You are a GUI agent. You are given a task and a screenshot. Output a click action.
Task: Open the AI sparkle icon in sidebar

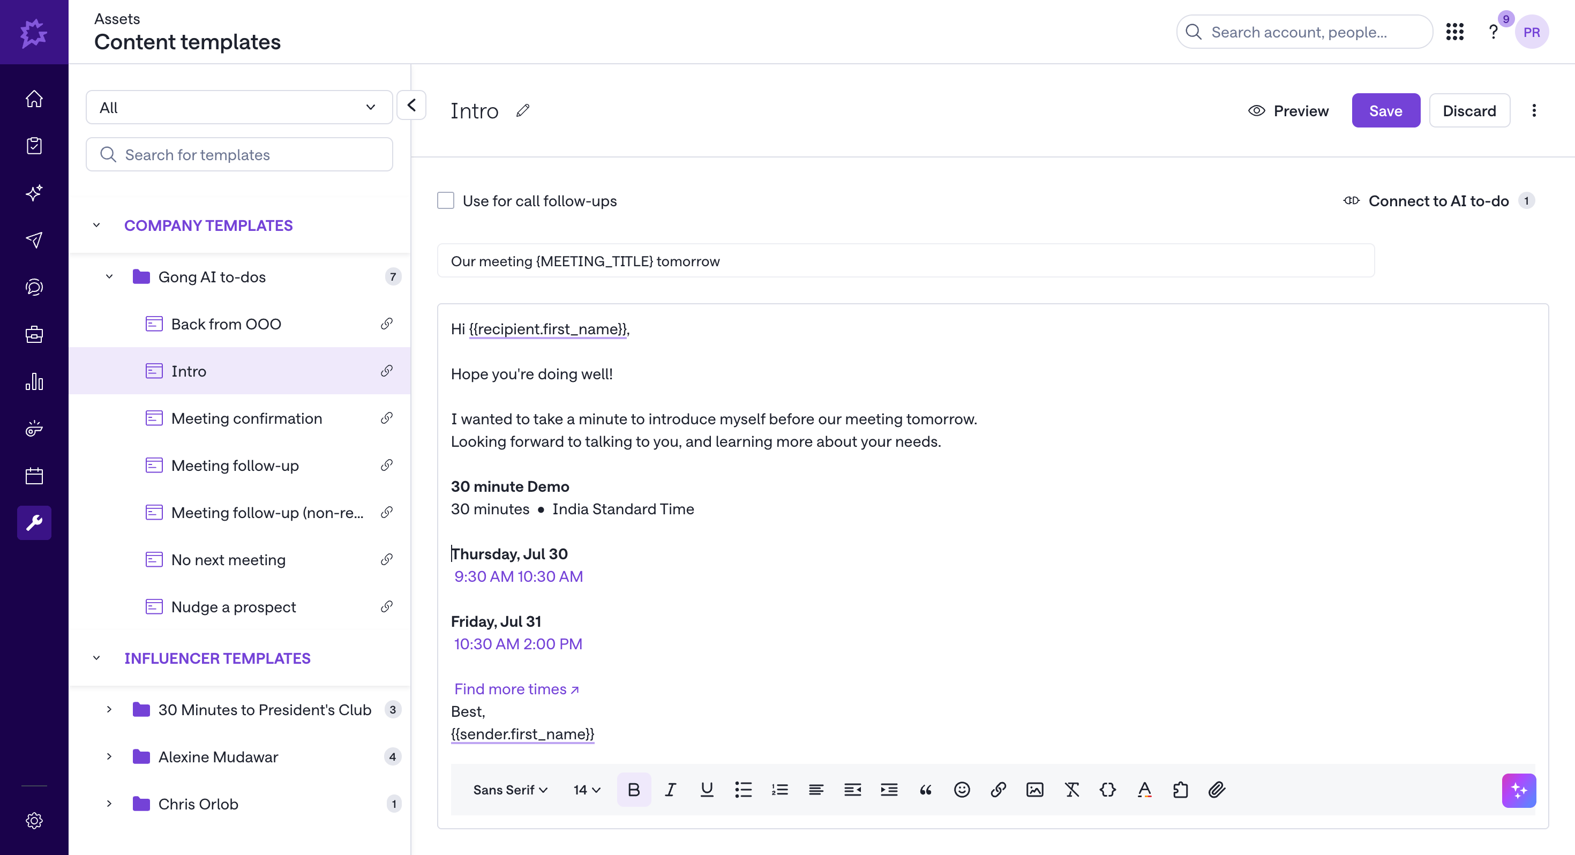34,193
